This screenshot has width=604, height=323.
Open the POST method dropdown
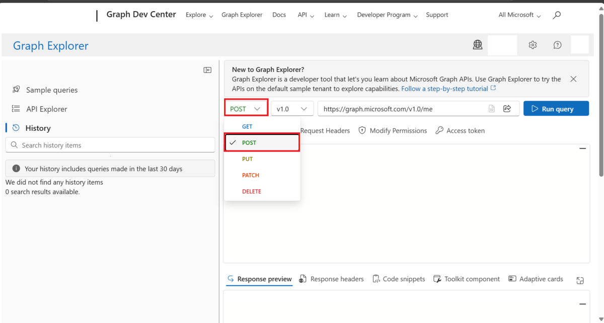tap(246, 109)
